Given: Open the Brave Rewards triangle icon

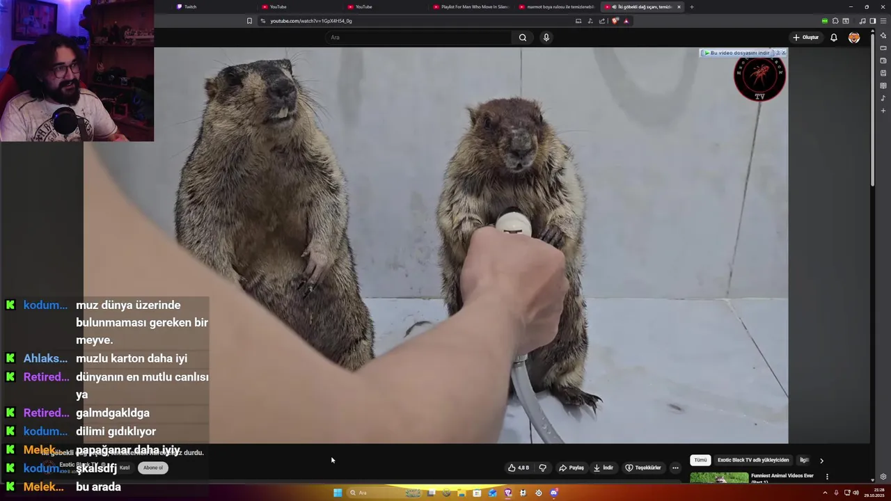Looking at the screenshot, I should click(626, 21).
